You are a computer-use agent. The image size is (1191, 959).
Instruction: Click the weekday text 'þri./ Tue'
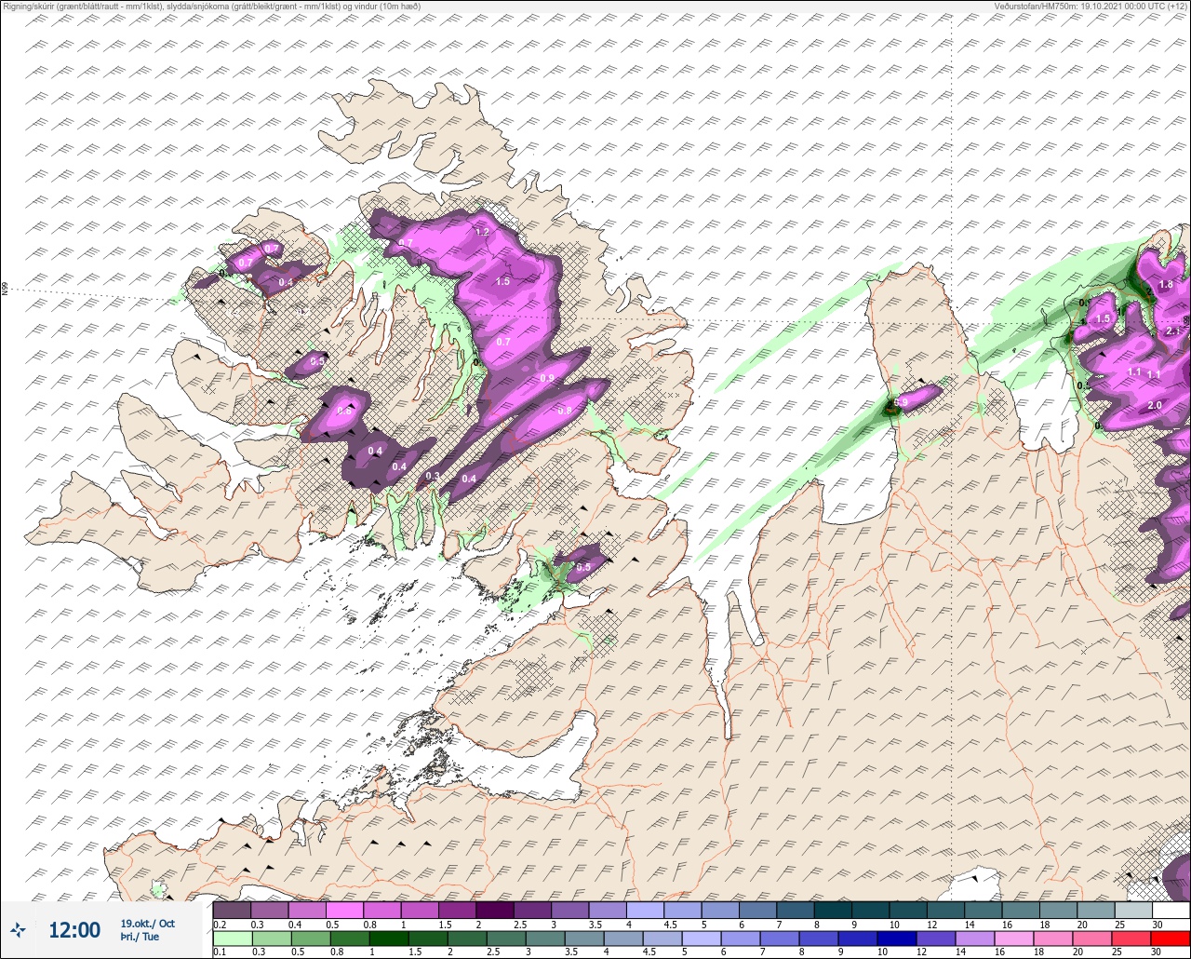click(x=140, y=937)
